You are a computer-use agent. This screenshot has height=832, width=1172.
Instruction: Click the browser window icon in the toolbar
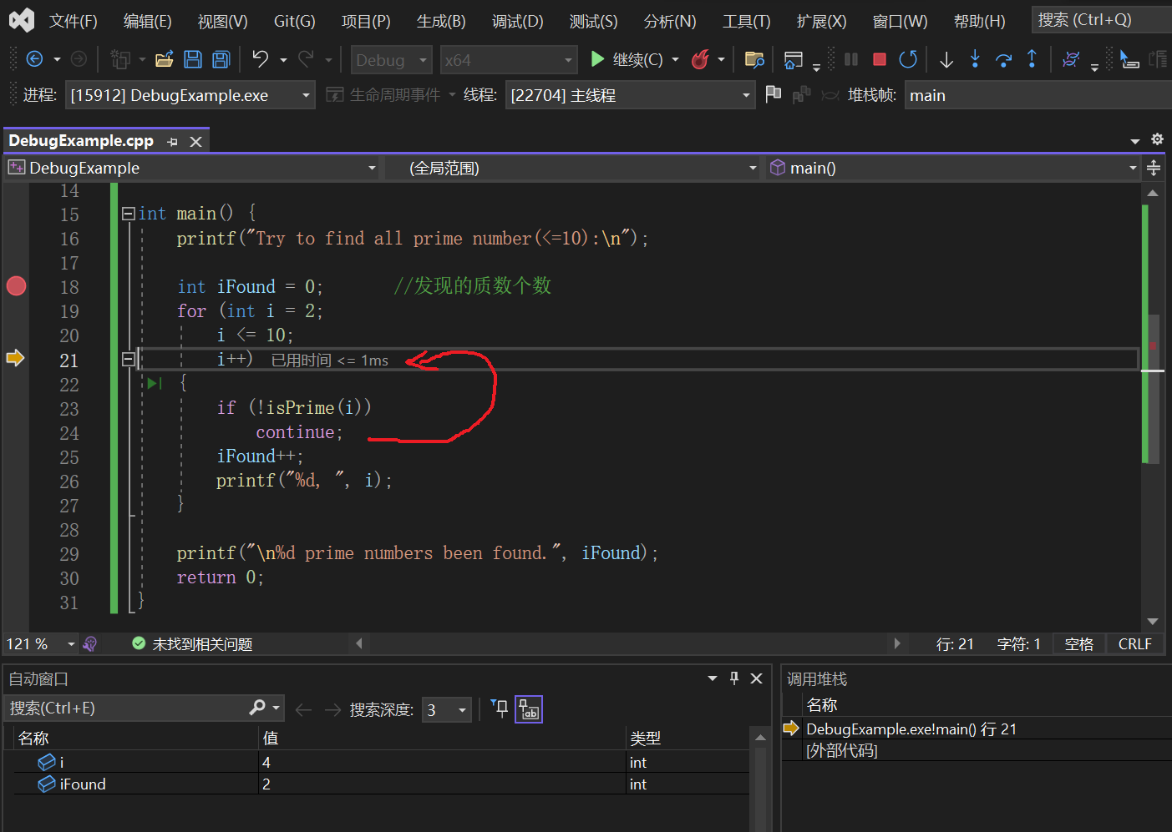tap(794, 59)
